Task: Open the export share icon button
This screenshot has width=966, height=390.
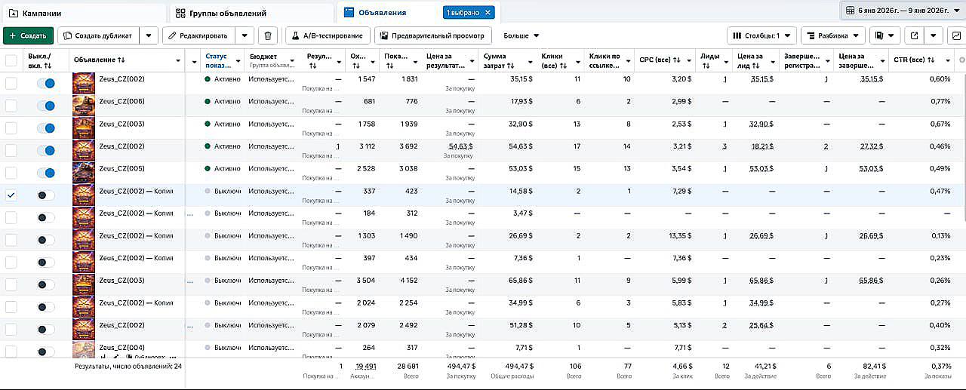Action: click(915, 35)
